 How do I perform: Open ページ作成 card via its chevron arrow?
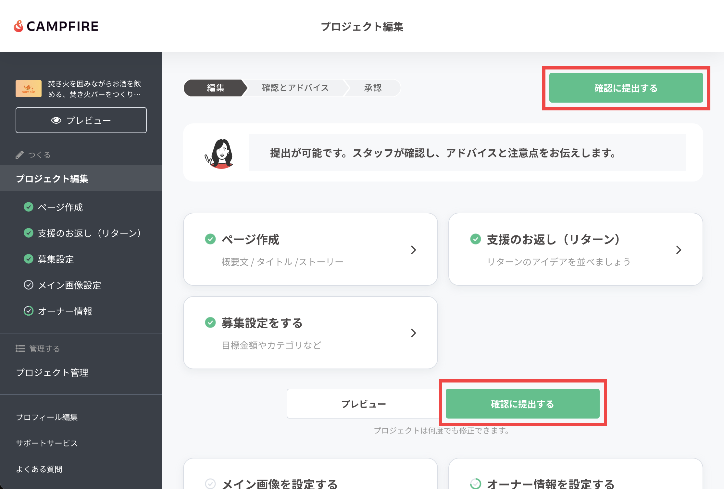tap(413, 250)
